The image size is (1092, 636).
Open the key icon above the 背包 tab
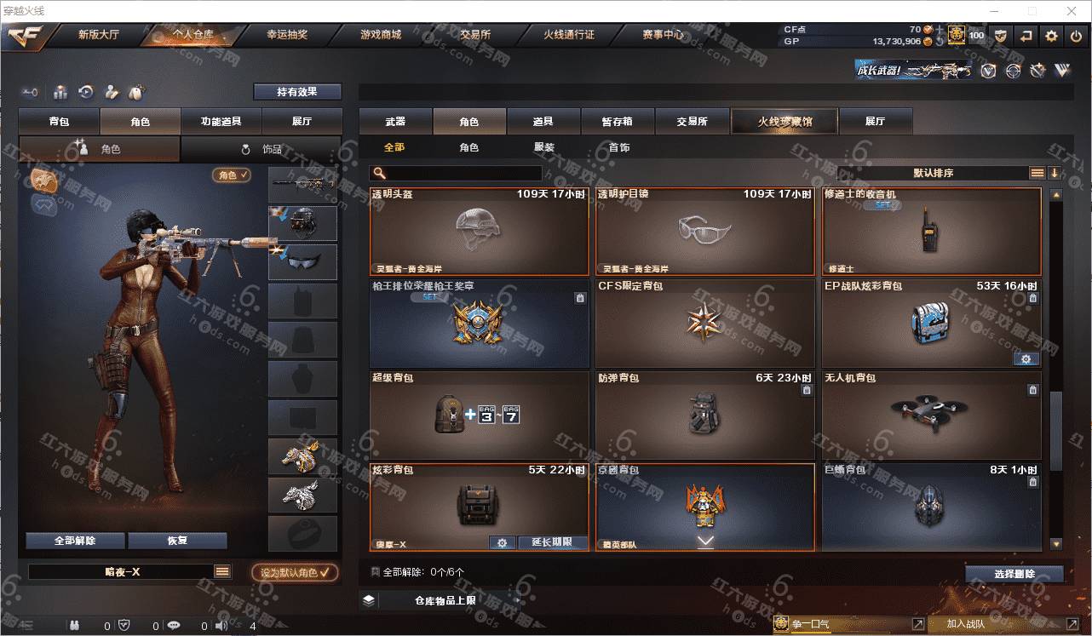coord(31,92)
